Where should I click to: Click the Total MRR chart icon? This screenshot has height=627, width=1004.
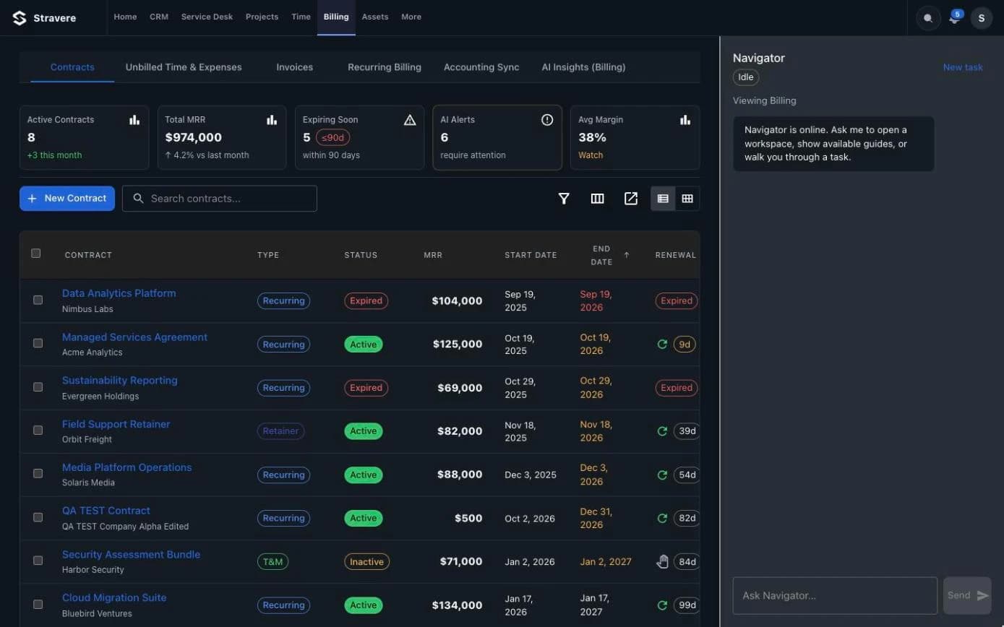tap(272, 120)
